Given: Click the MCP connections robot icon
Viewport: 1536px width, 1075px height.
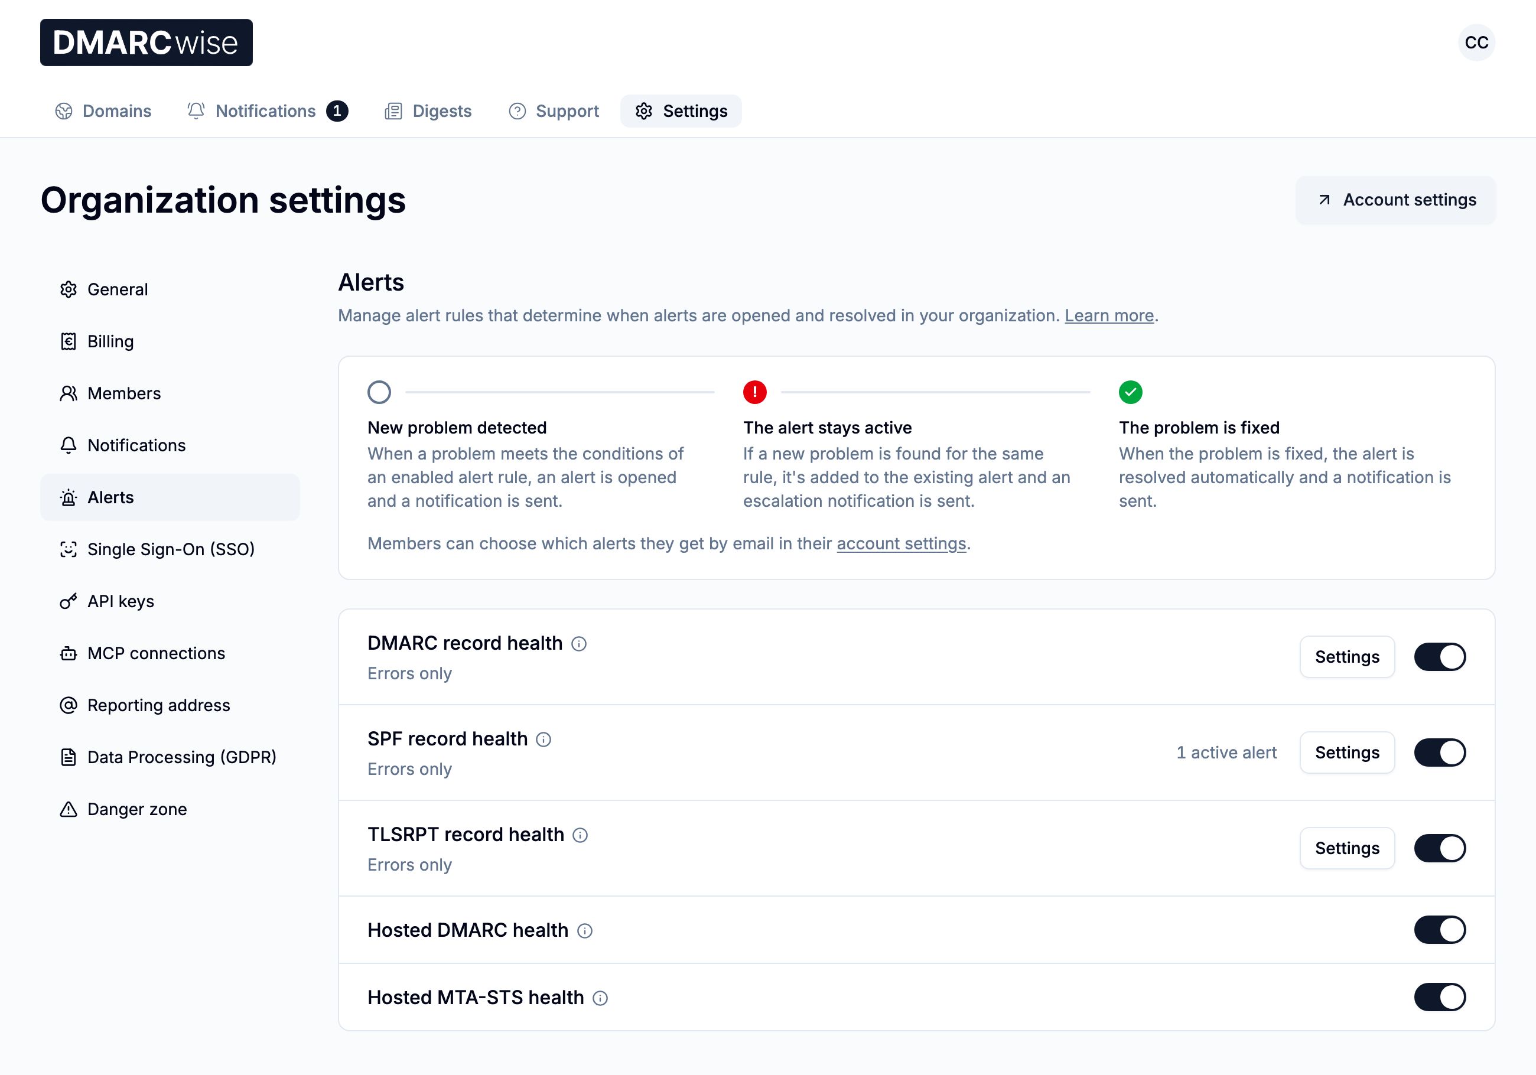Looking at the screenshot, I should click(69, 653).
